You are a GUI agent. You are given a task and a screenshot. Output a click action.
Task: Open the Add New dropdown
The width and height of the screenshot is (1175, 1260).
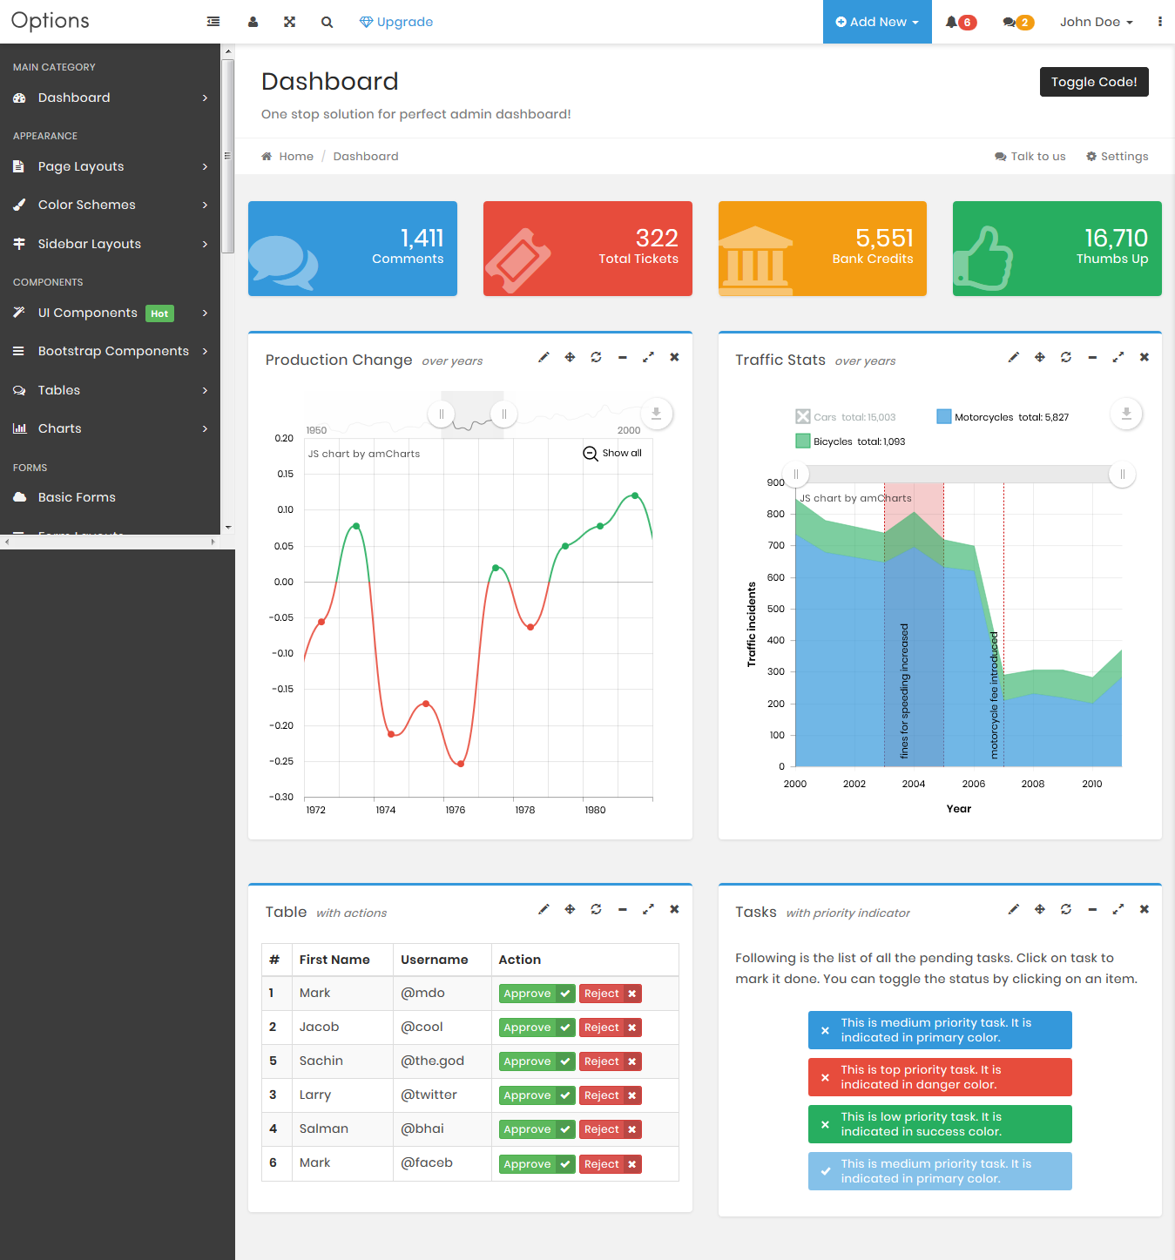click(x=877, y=22)
